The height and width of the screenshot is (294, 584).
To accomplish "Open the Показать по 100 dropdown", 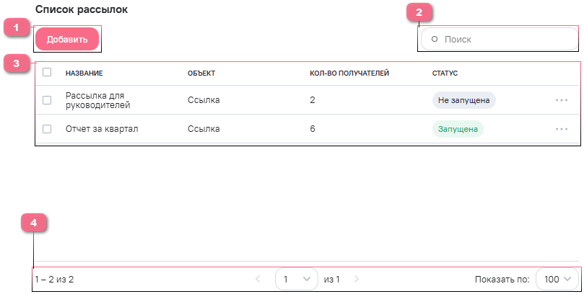I will (557, 279).
